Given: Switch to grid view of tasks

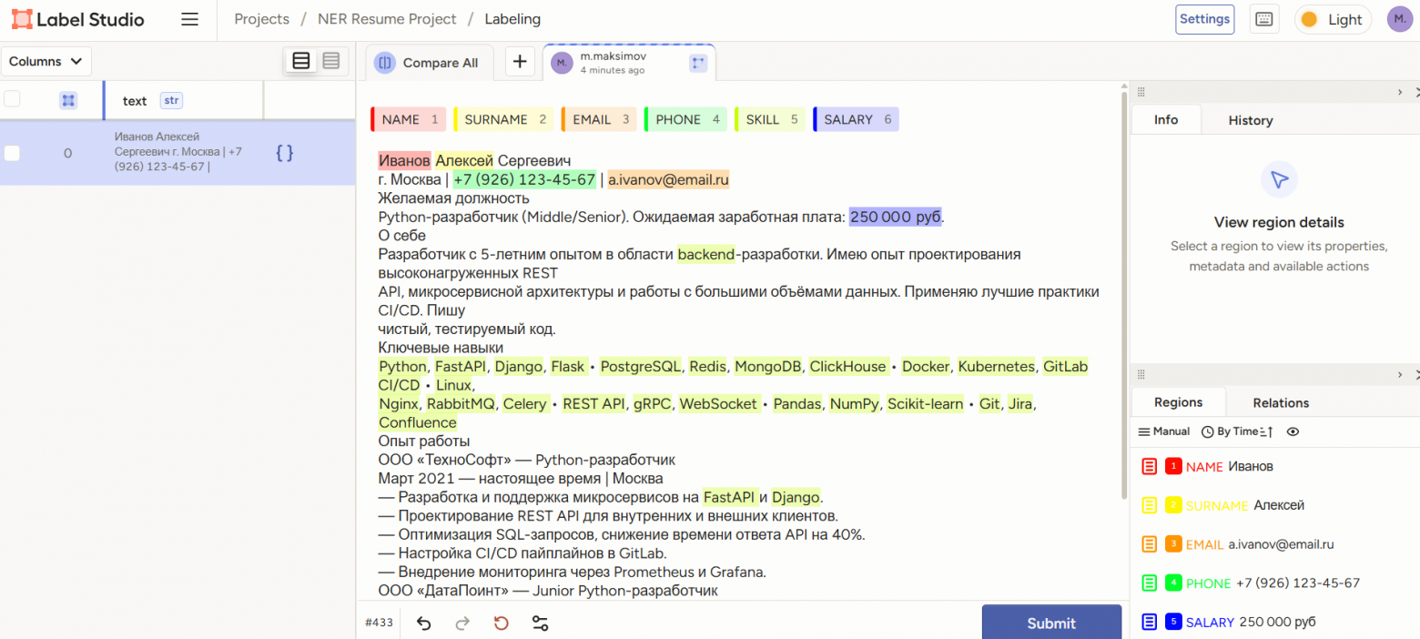Looking at the screenshot, I should click(330, 60).
